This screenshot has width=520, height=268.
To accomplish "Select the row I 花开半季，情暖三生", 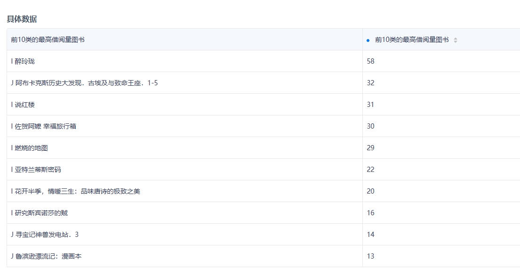I will pyautogui.click(x=264, y=191).
